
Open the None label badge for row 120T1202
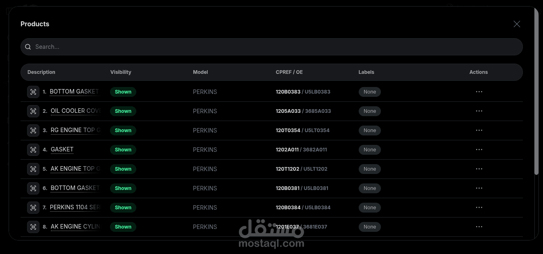coord(370,169)
